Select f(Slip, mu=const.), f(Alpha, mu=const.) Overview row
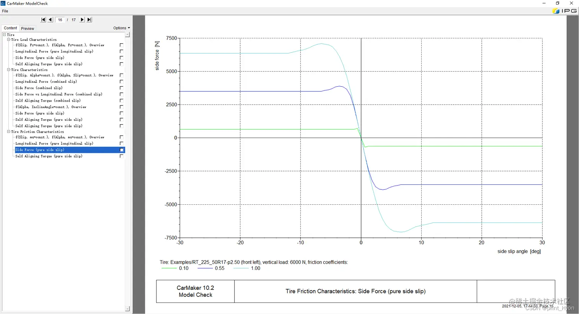Image resolution: width=579 pixels, height=314 pixels. (x=60, y=137)
